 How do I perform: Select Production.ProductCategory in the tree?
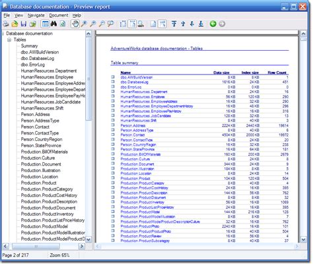[47, 189]
